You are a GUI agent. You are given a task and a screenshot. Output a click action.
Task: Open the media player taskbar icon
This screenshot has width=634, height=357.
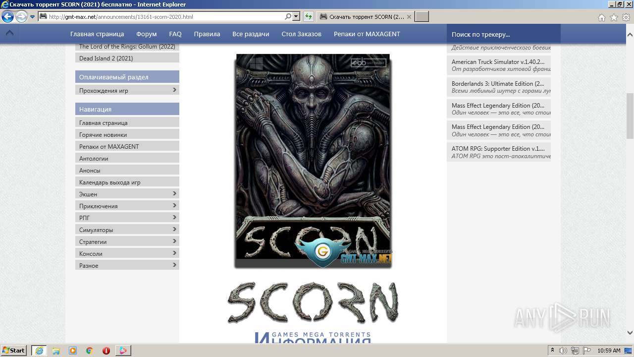coord(73,351)
